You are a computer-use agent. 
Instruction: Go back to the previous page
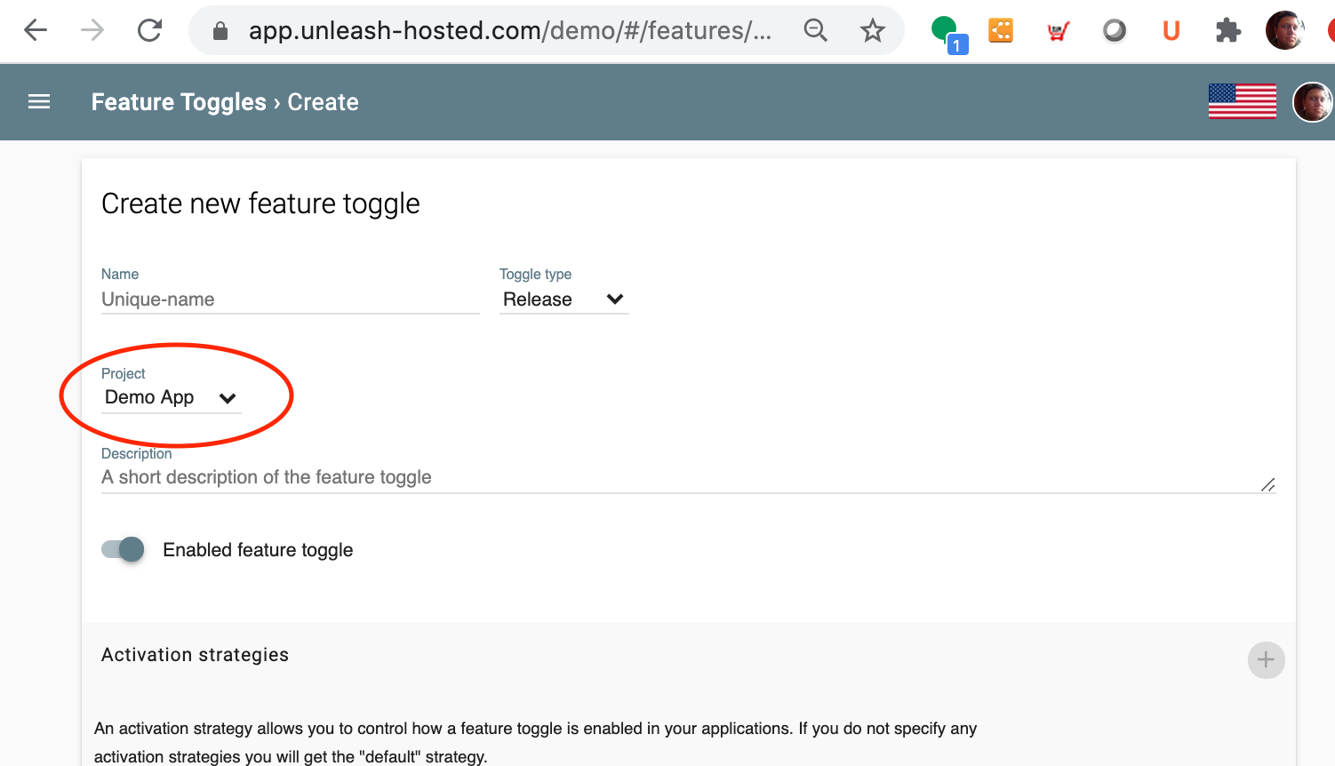tap(36, 31)
